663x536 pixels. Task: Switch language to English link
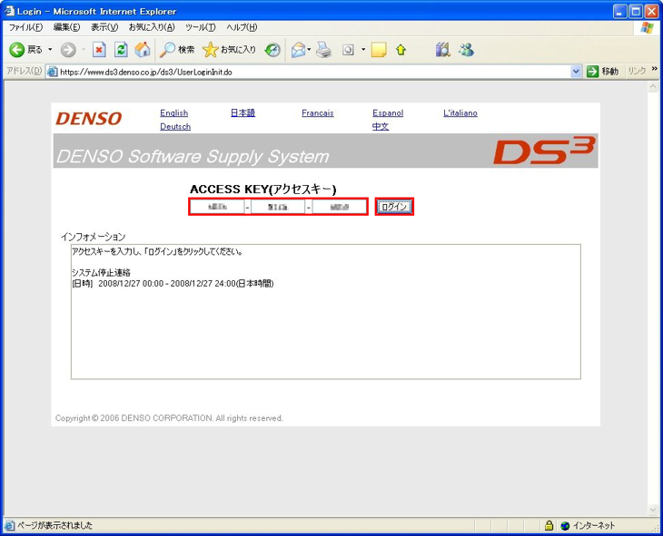tap(173, 112)
